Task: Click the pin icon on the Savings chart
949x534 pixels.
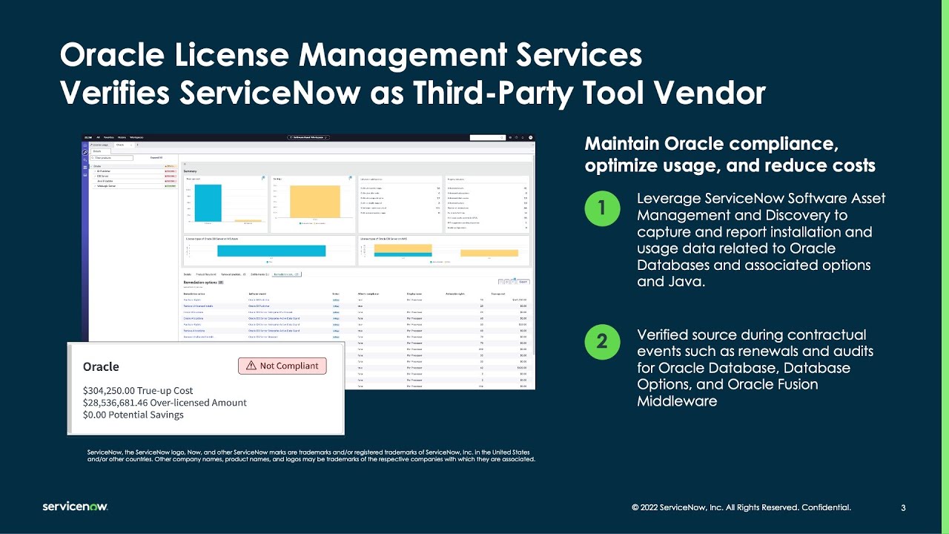Action: point(350,177)
